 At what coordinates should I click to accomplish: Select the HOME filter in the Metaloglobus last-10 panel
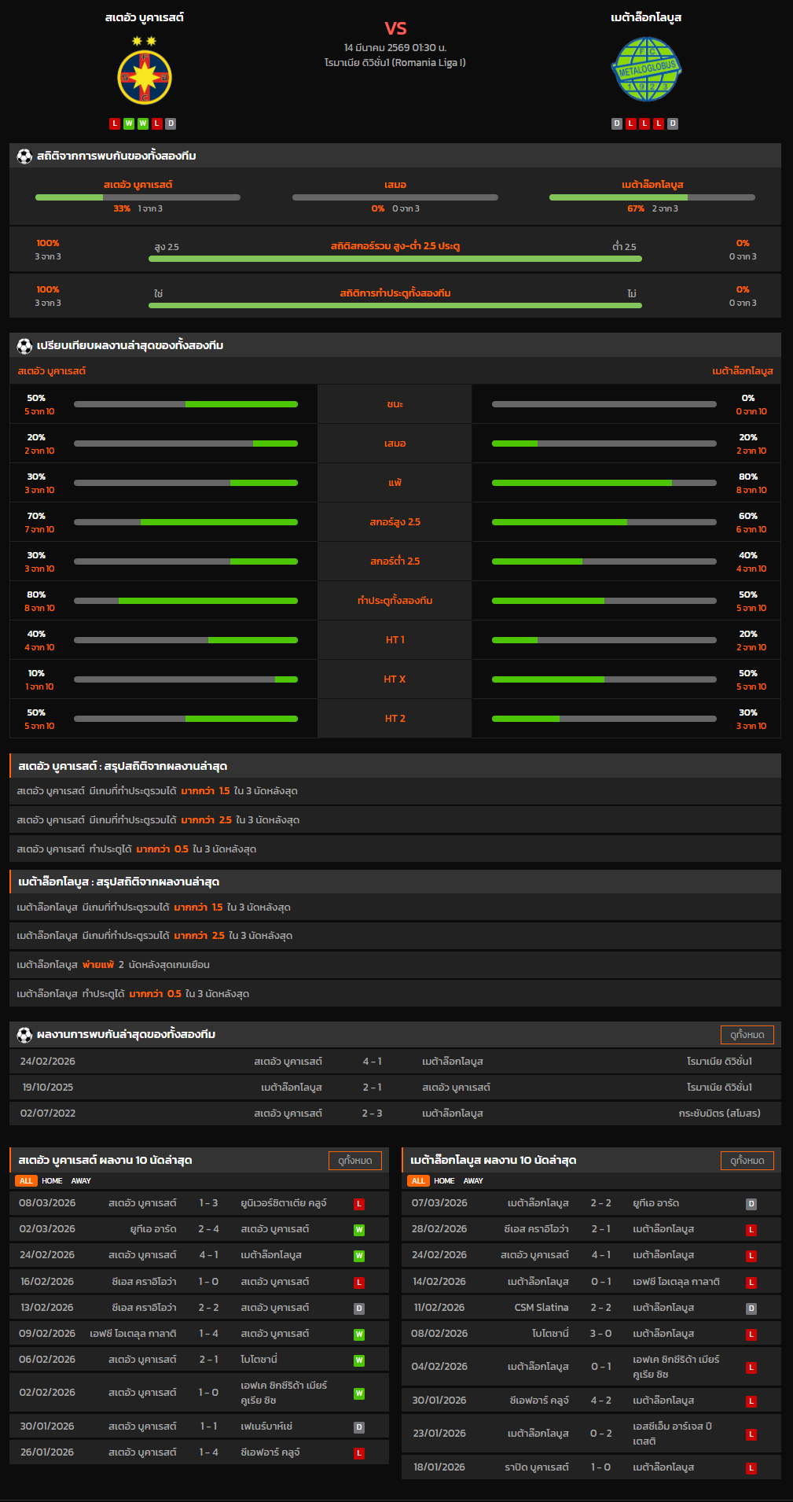coord(444,1181)
